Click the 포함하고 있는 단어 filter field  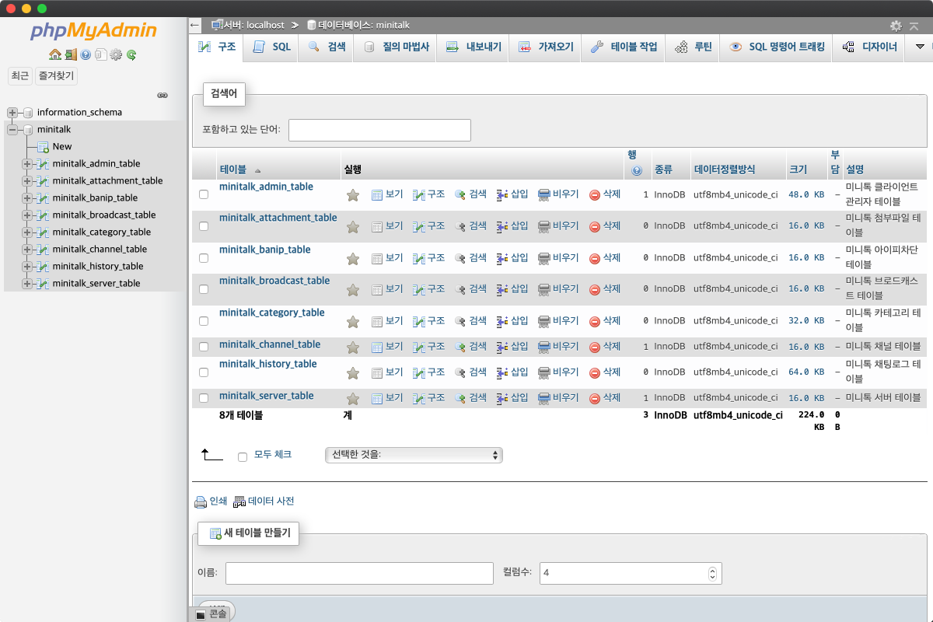point(379,130)
